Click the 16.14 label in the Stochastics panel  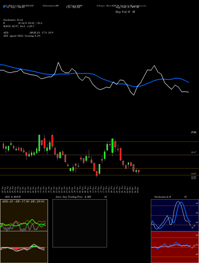pyautogui.click(x=193, y=227)
